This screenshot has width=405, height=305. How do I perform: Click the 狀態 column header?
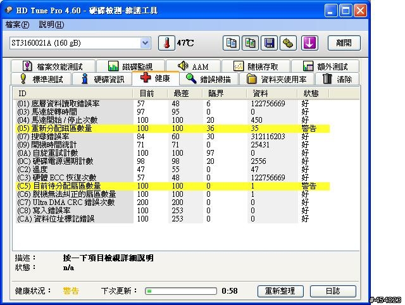[313, 94]
